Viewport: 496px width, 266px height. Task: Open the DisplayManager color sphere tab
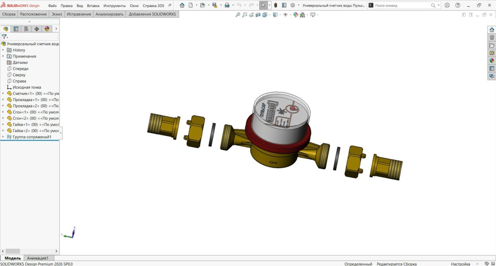click(x=47, y=29)
